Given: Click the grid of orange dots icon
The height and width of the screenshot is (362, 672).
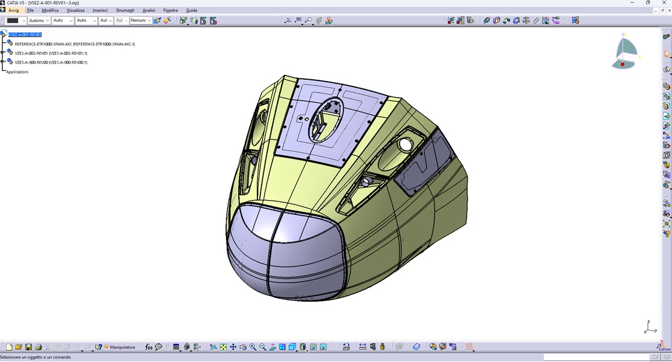Looking at the screenshot, I should (x=470, y=347).
